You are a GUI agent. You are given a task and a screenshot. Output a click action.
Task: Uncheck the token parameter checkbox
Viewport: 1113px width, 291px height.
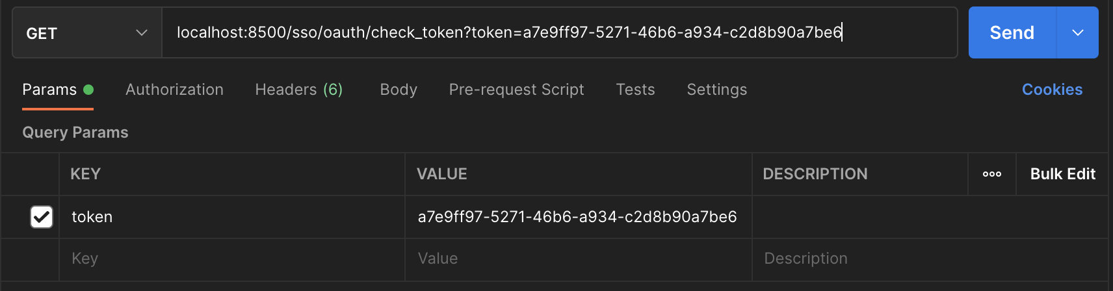(42, 217)
